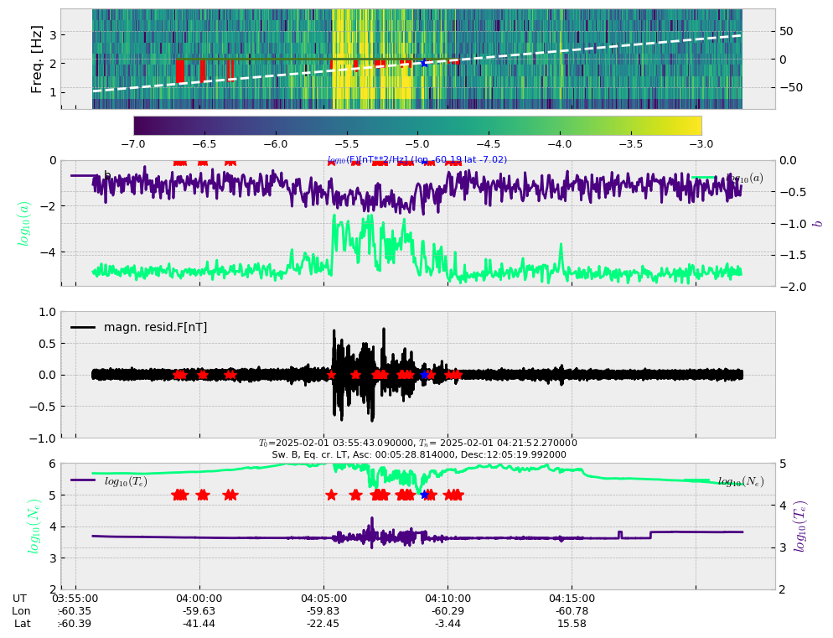Click the latitude value -3.44

[x=448, y=624]
